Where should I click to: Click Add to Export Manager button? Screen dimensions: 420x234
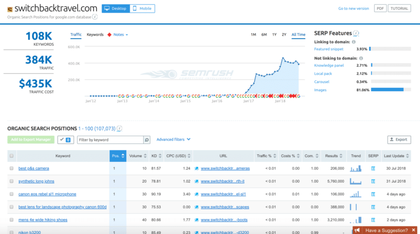point(31,140)
